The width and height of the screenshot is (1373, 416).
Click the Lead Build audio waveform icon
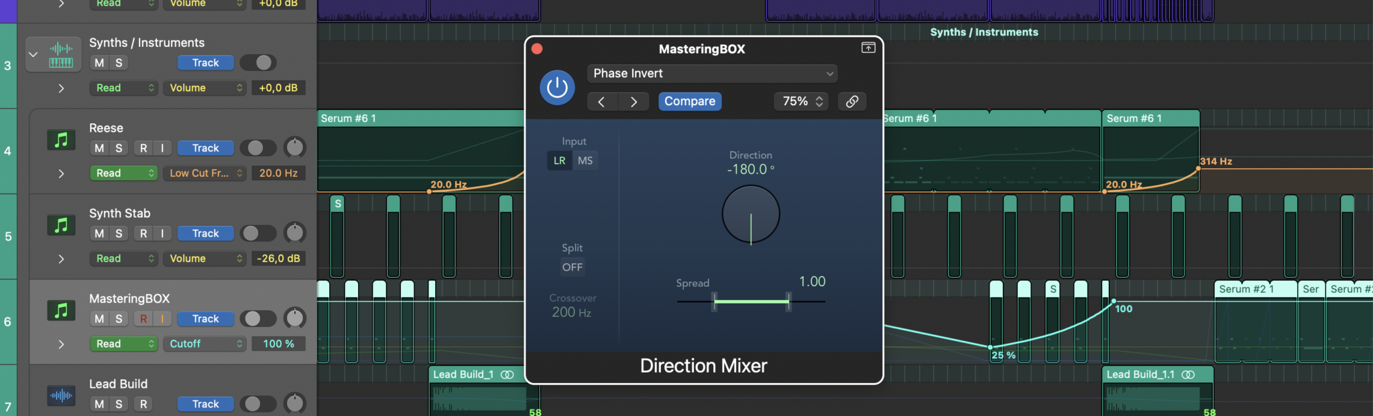(61, 396)
